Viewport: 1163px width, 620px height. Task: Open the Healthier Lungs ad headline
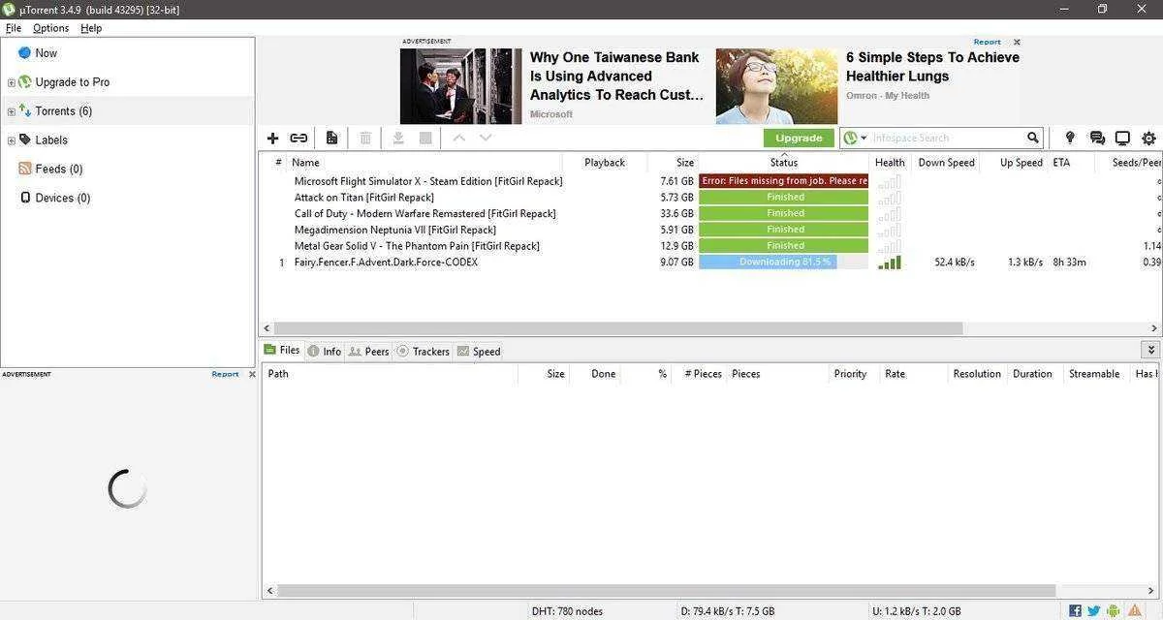point(932,67)
